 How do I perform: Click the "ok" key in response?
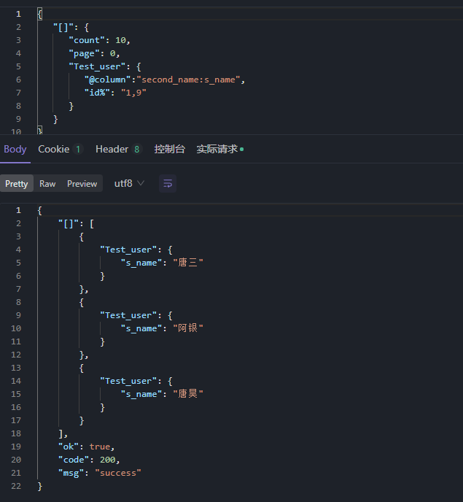click(69, 447)
